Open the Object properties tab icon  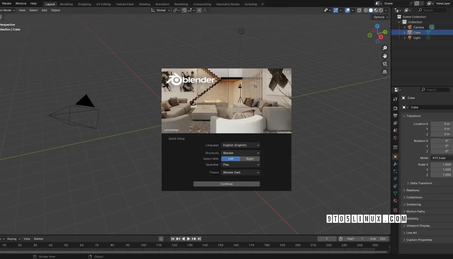click(x=395, y=157)
